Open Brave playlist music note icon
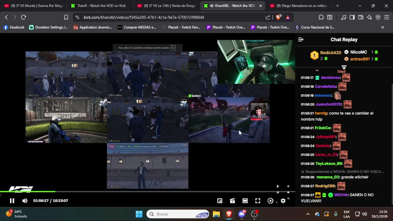Viewport: 393px width, 221px height. [344, 17]
